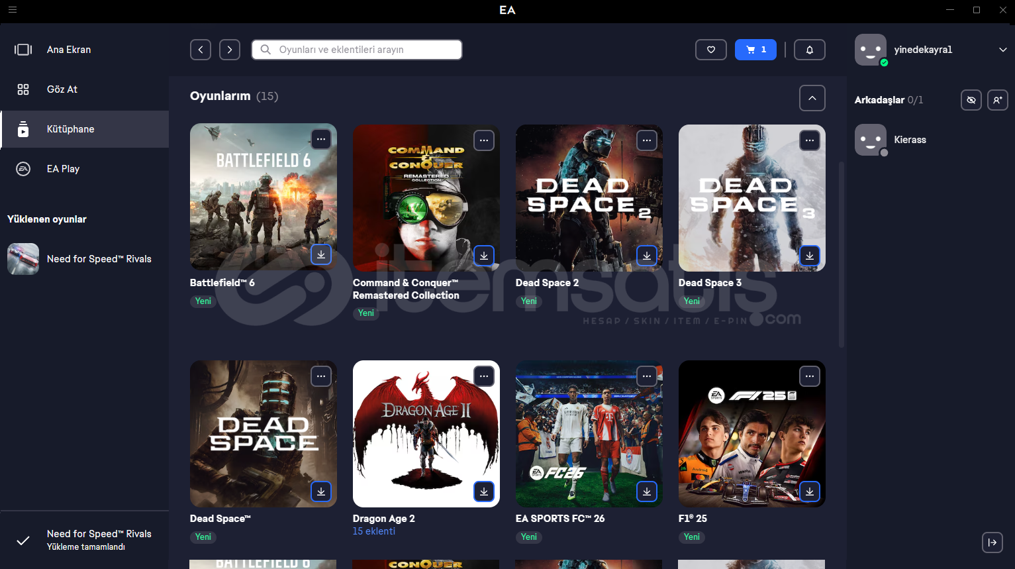Open the Göz At browse section
This screenshot has width=1015, height=569.
tap(84, 89)
